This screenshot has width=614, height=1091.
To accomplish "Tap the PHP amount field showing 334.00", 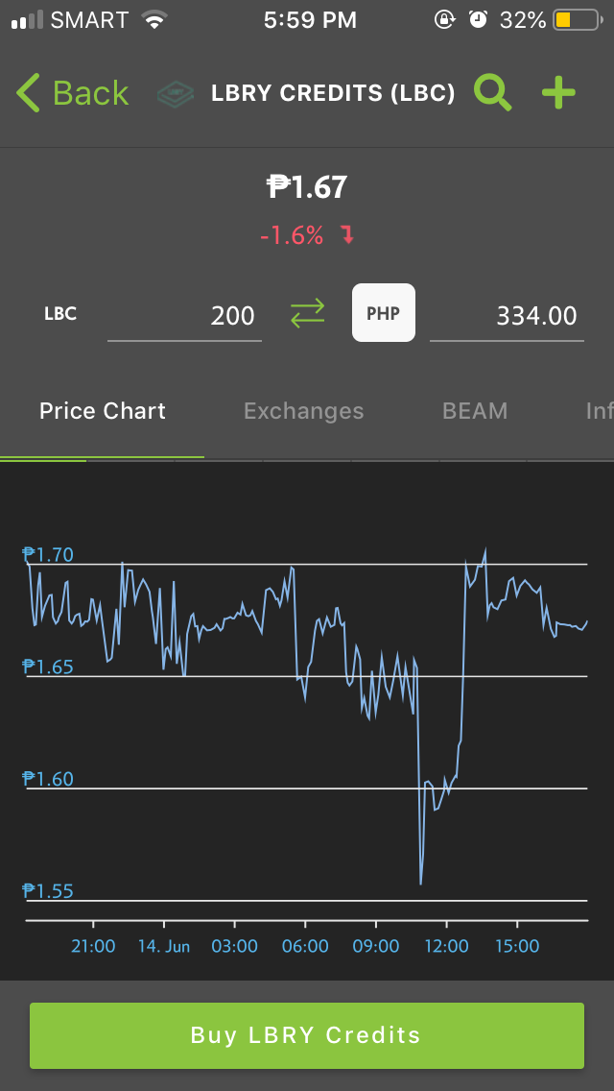I will click(507, 317).
